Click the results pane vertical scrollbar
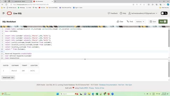Viewport: 170px width, 96px height. pyautogui.click(x=169, y=69)
